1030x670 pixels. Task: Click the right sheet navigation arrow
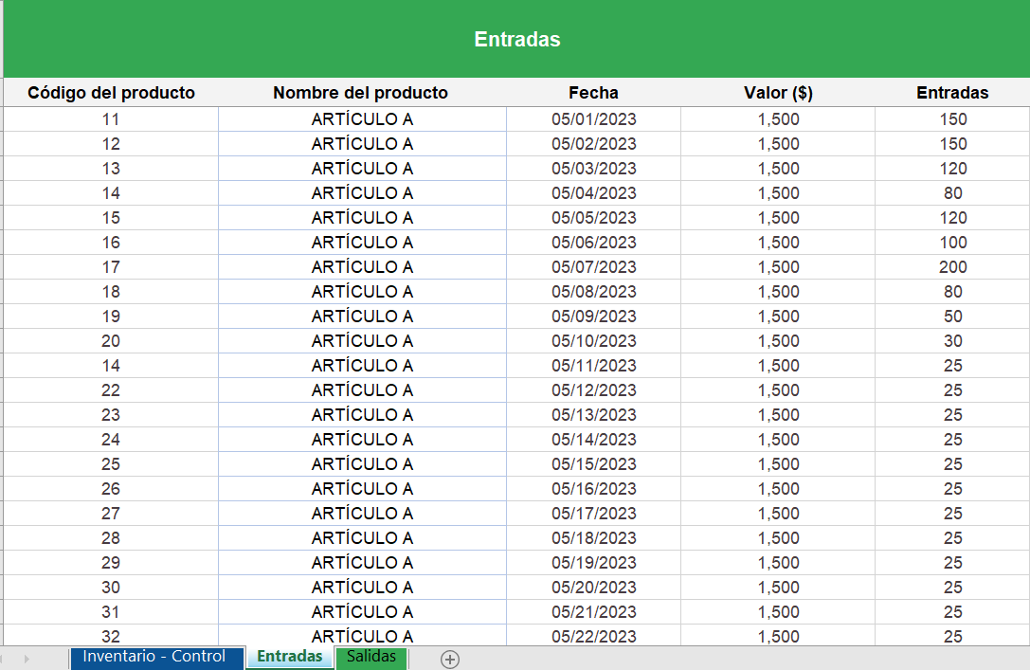tap(27, 657)
